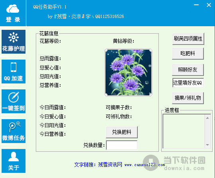The height and width of the screenshot is (178, 215).
Task: Click the 今日爱心值 label
Action: [53, 116]
